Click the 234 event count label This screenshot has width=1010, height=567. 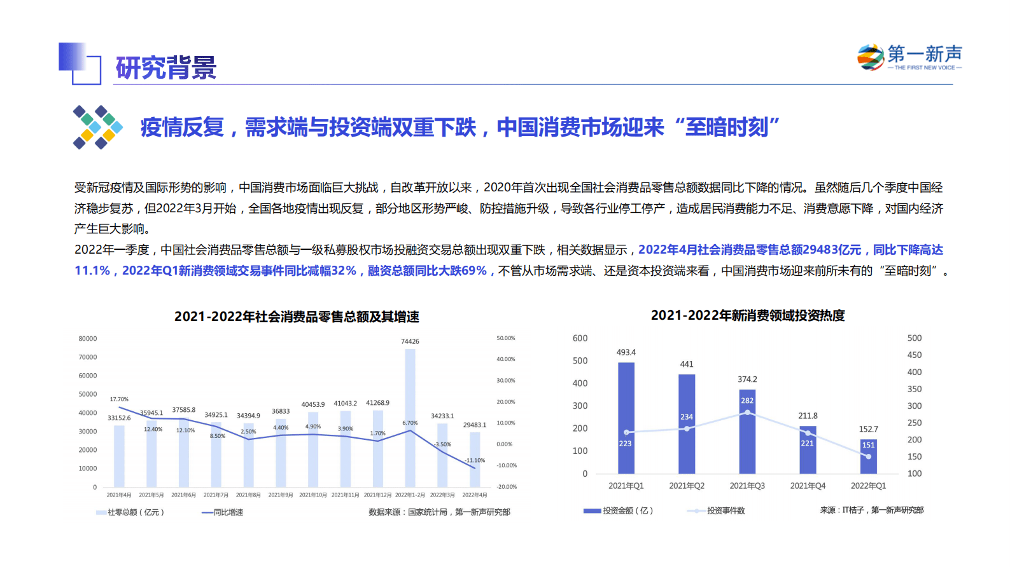[687, 418]
